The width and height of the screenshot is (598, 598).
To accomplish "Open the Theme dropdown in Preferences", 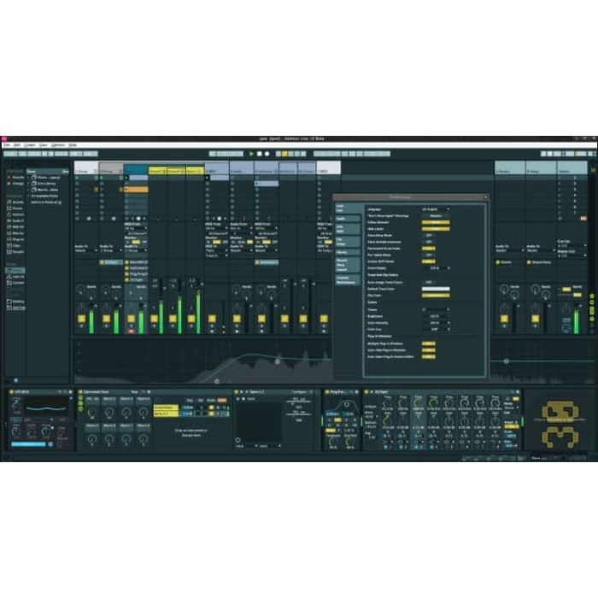I will click(436, 309).
